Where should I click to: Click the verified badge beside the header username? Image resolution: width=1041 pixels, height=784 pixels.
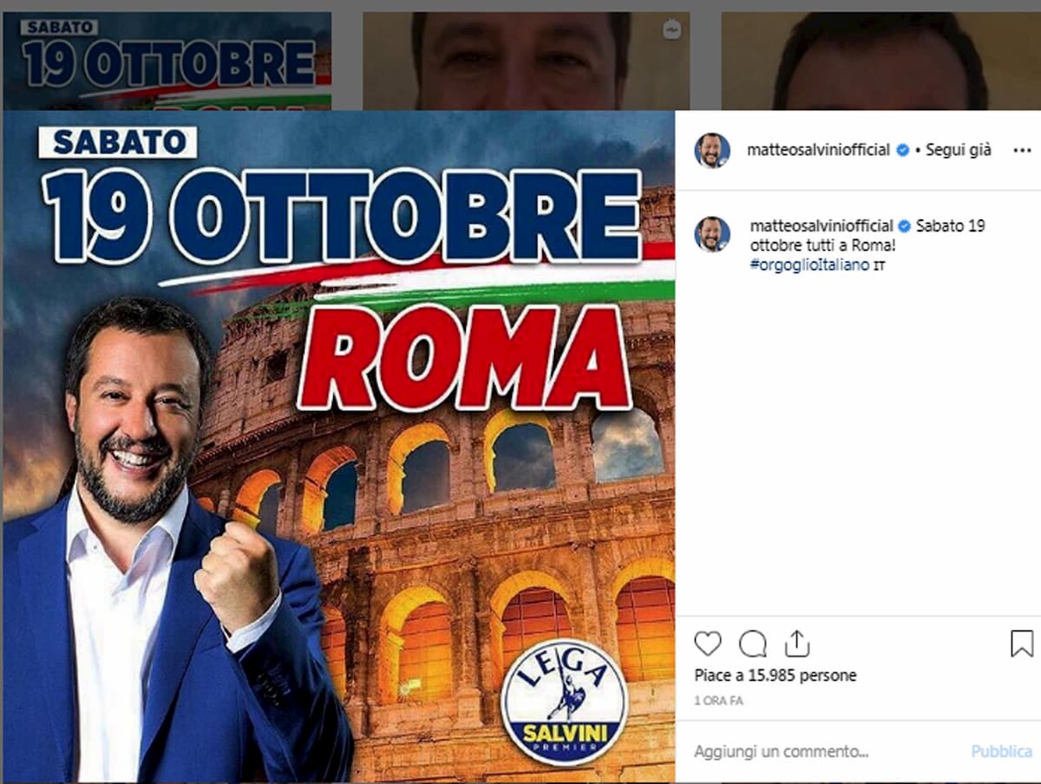coord(902,150)
